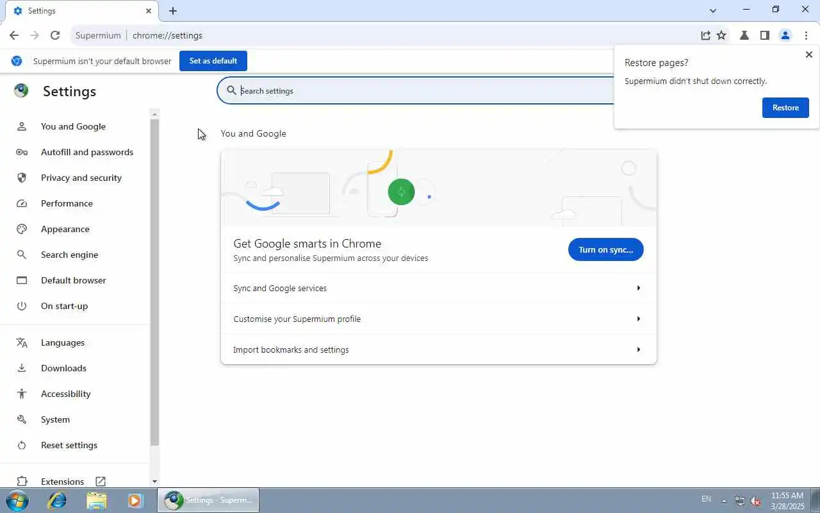The width and height of the screenshot is (820, 513).
Task: Open Windows Explorer folder on taskbar
Action: [x=96, y=500]
